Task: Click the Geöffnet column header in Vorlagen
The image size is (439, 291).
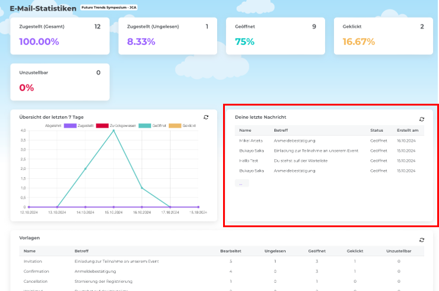Action: 317,251
